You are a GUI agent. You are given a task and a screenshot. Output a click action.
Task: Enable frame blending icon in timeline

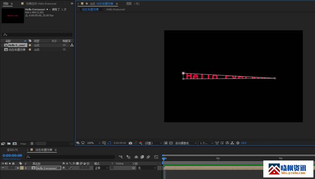pyautogui.click(x=142, y=157)
